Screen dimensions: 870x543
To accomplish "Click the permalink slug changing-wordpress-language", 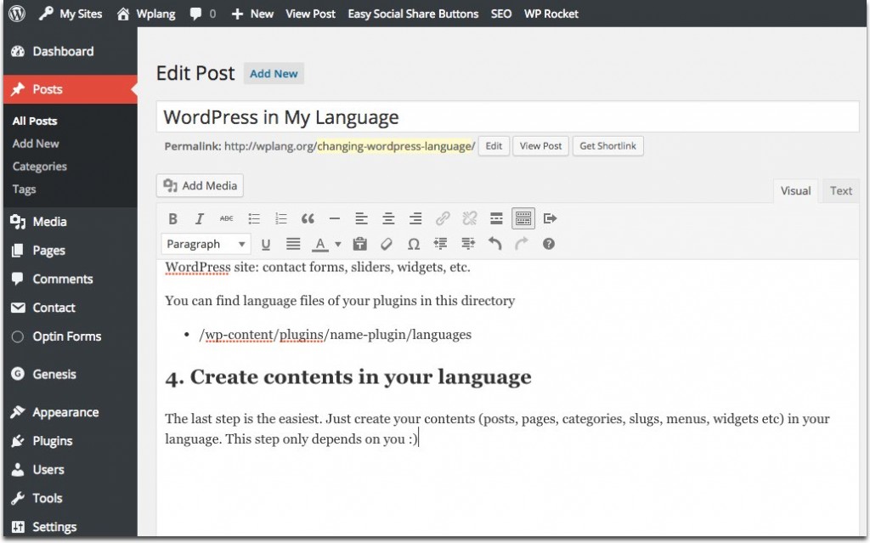I will 394,146.
